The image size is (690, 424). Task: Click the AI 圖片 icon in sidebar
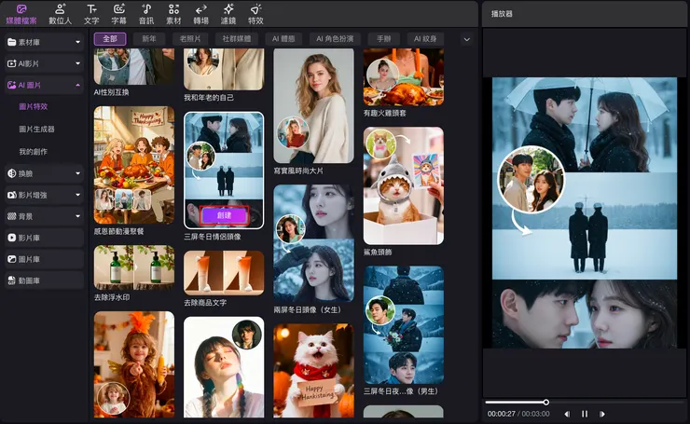[x=12, y=86]
